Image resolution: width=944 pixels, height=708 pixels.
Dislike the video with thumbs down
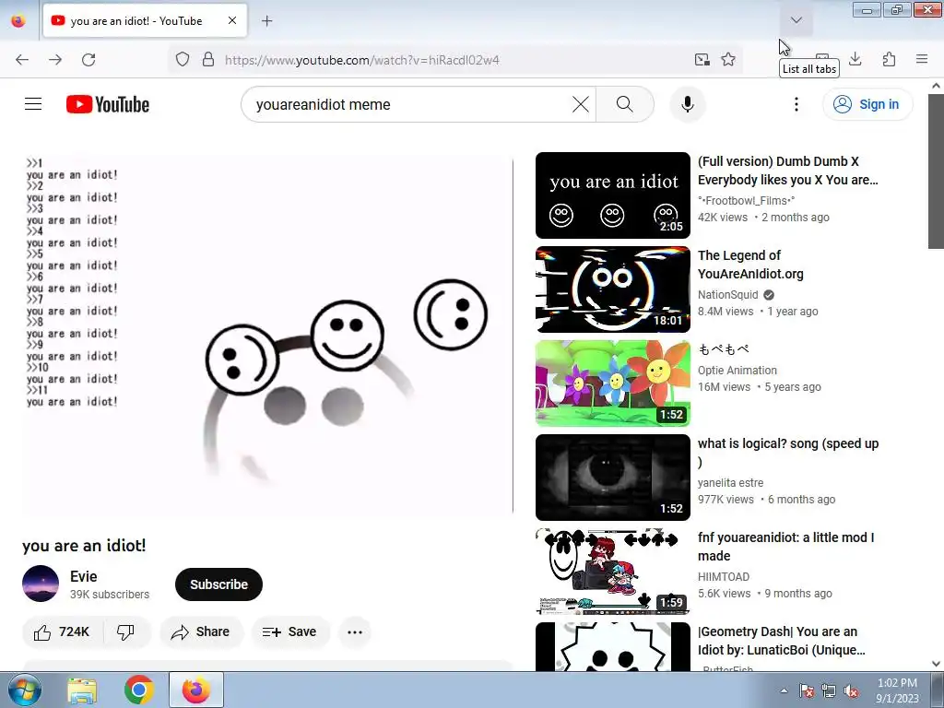(x=125, y=632)
